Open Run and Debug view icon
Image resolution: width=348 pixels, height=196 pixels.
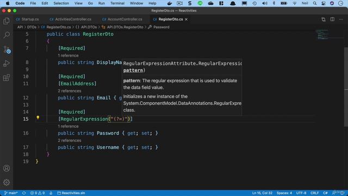(7, 64)
